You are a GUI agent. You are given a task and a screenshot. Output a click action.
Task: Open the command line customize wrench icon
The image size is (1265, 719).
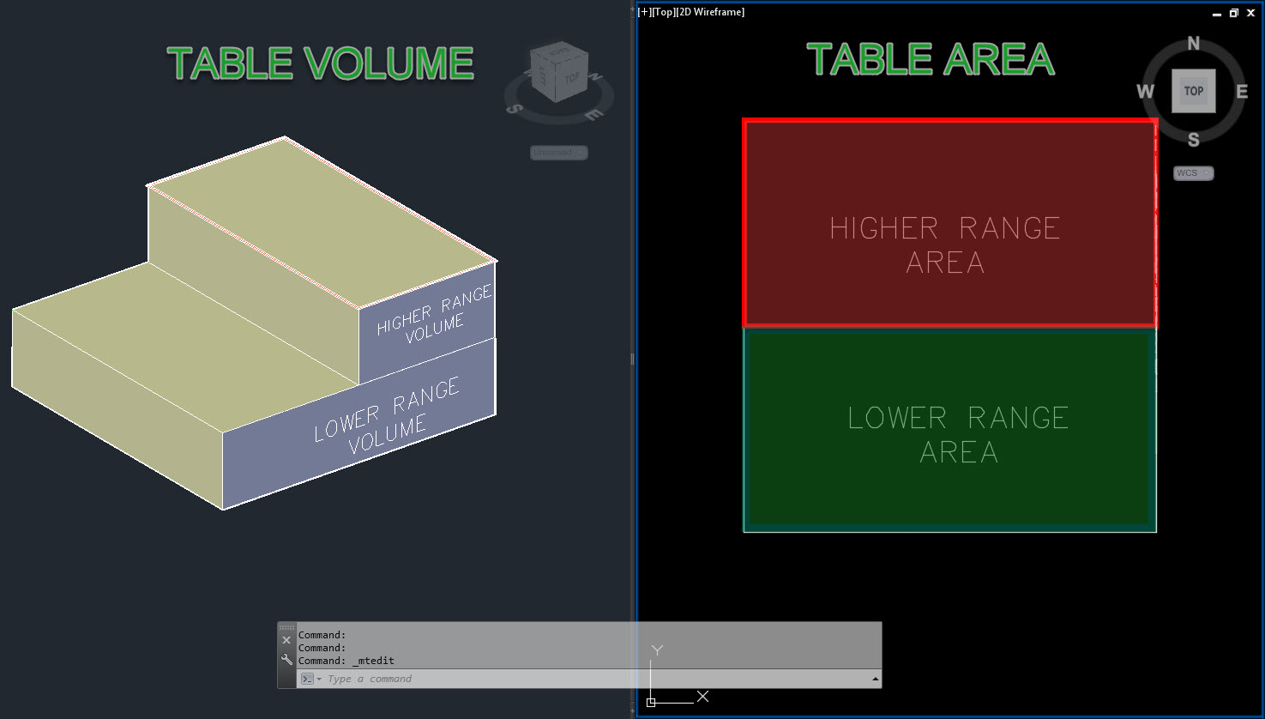286,661
